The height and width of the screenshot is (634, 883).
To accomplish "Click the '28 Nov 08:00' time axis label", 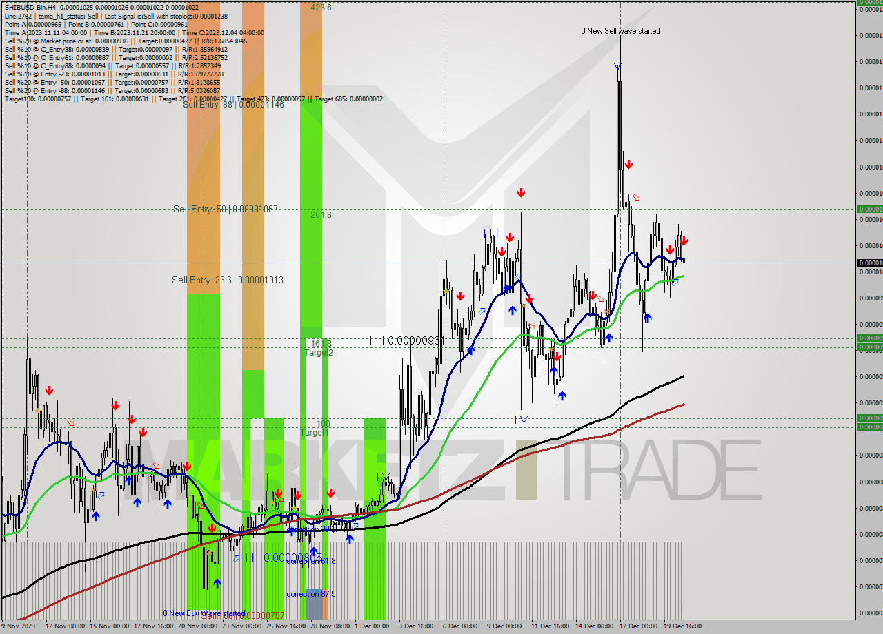I will point(330,626).
